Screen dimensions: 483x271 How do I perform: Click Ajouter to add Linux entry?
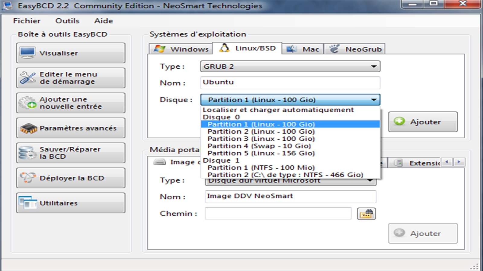coord(423,122)
